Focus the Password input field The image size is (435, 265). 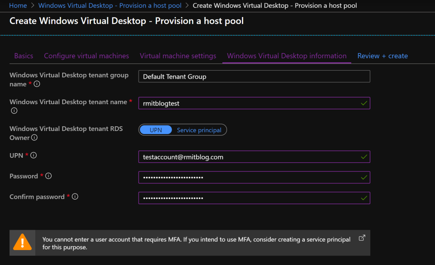pyautogui.click(x=254, y=177)
